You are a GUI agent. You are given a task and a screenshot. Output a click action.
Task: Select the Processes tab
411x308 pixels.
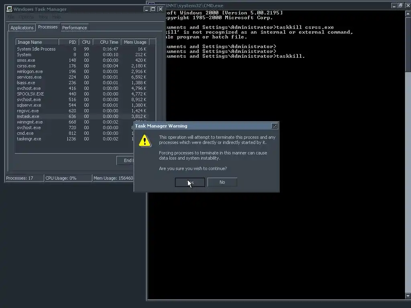48,27
